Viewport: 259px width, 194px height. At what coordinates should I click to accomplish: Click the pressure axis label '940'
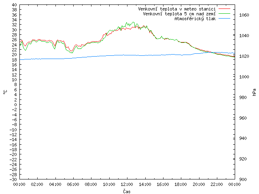(243, 138)
